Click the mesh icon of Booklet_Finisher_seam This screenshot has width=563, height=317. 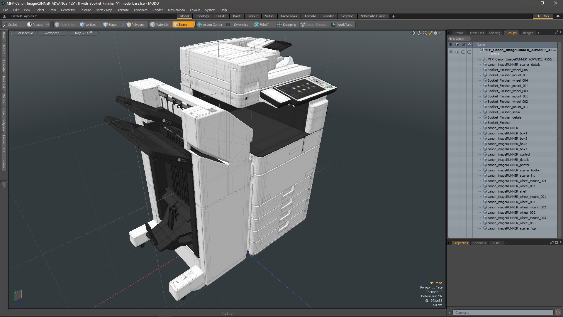[x=485, y=112]
